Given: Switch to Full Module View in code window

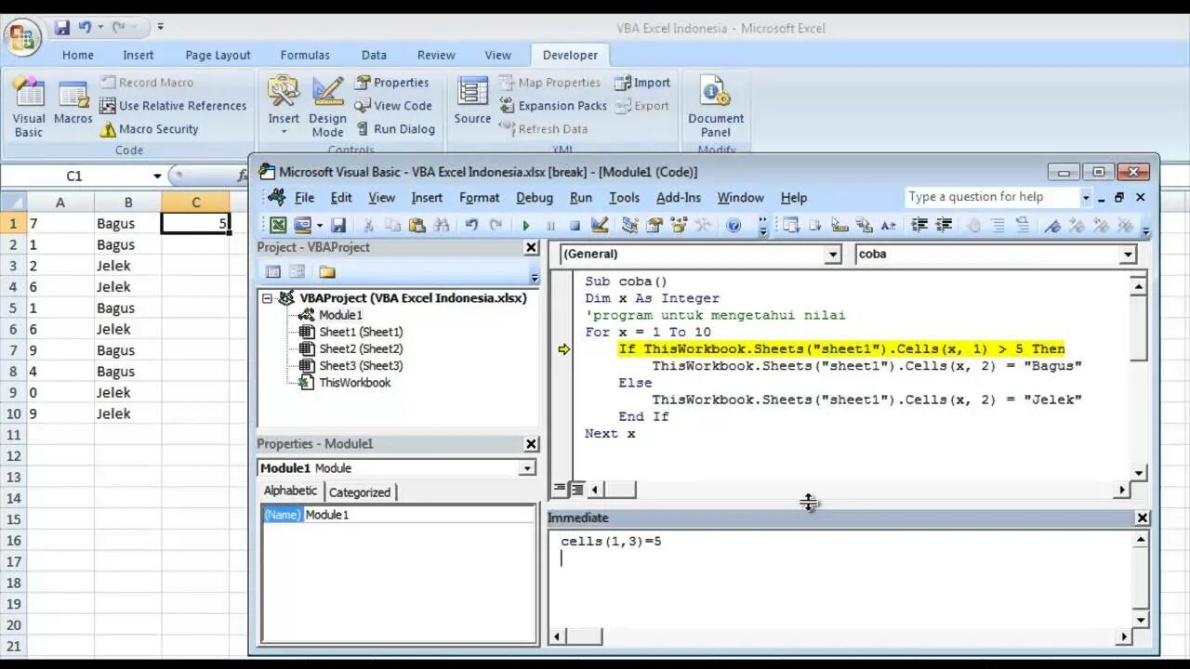Looking at the screenshot, I should coord(576,489).
